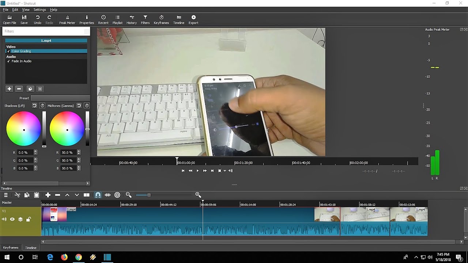
Task: Step the Shadows G value spinner
Action: click(35, 160)
